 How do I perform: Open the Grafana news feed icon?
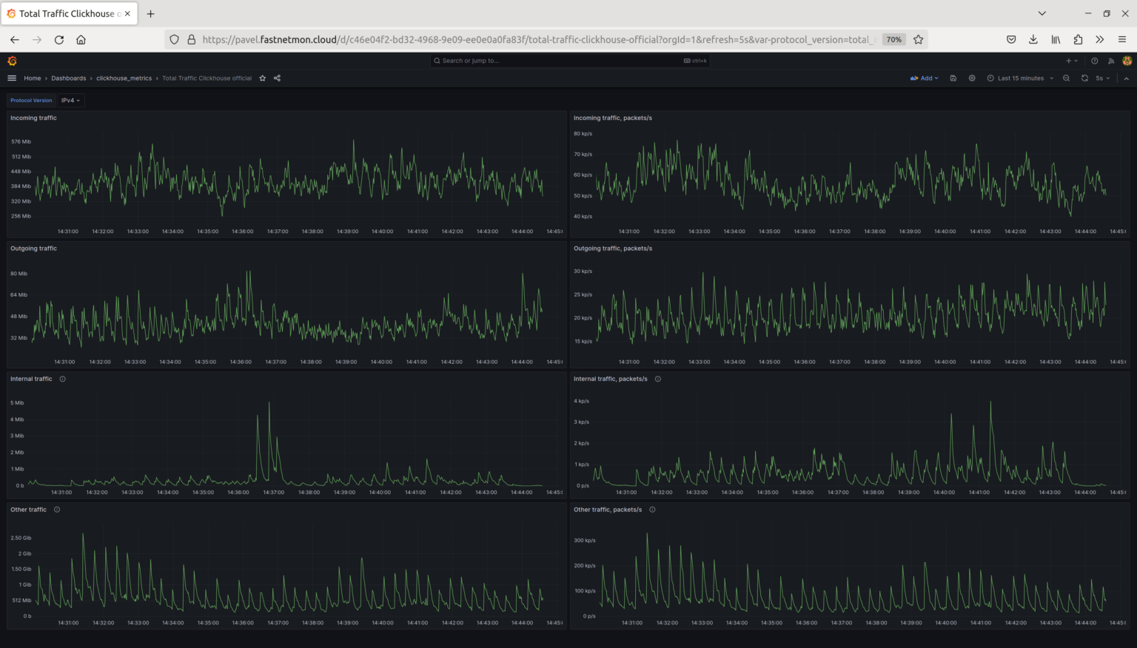click(1111, 61)
